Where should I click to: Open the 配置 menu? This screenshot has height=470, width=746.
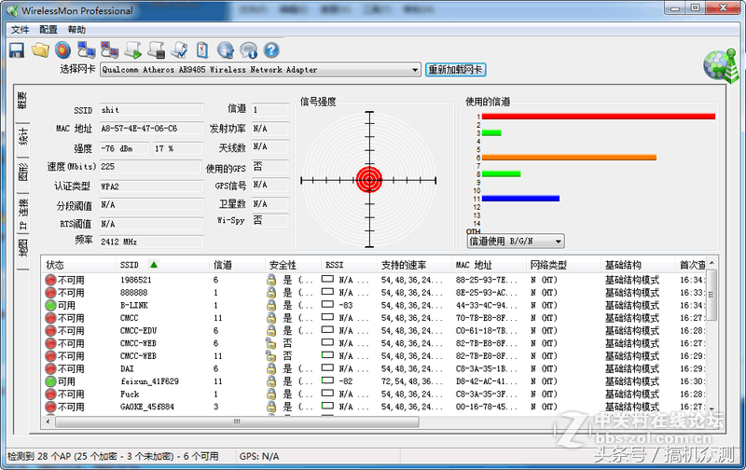point(48,30)
